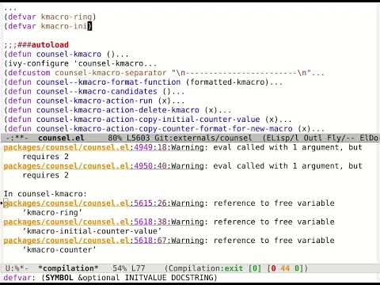The width and height of the screenshot is (380, 285).
Task: Expand the counsel--kmacro-format-function definition
Action: pos(143,82)
